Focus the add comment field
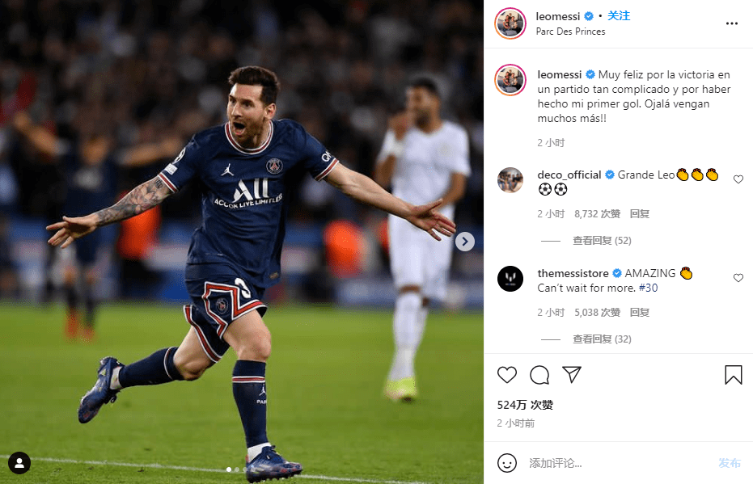 coord(620,463)
